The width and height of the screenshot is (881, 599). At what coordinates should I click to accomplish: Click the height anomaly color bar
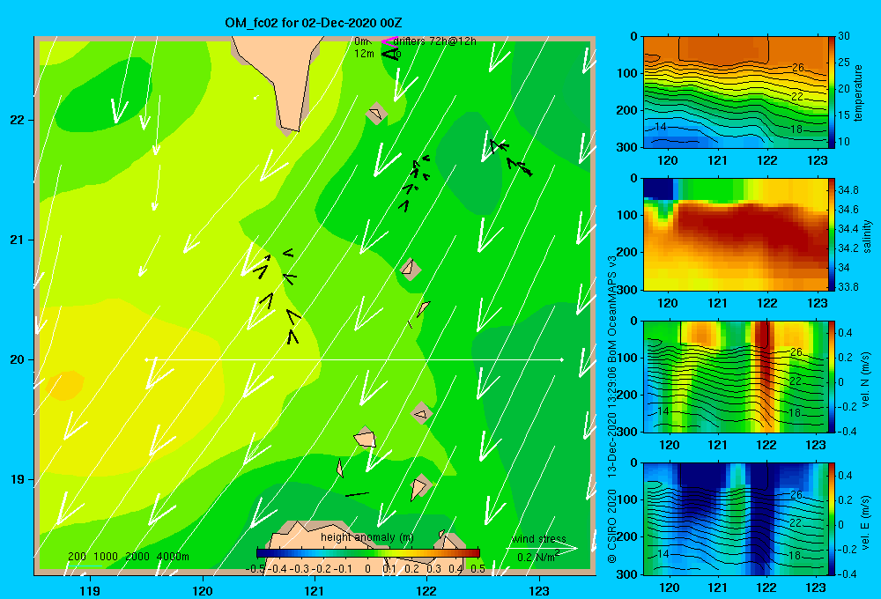pyautogui.click(x=367, y=553)
